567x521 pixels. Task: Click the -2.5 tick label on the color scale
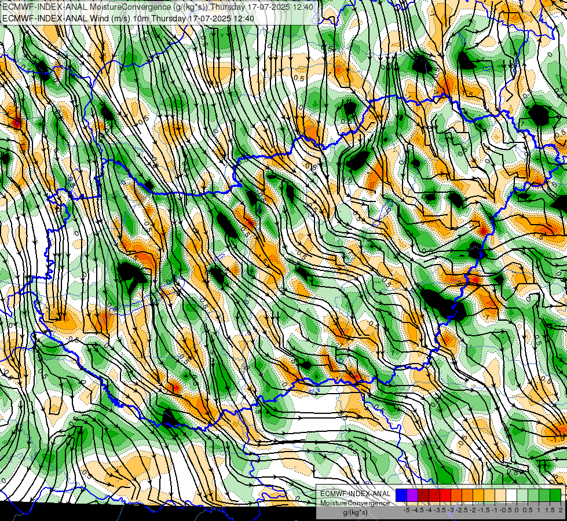(x=462, y=510)
